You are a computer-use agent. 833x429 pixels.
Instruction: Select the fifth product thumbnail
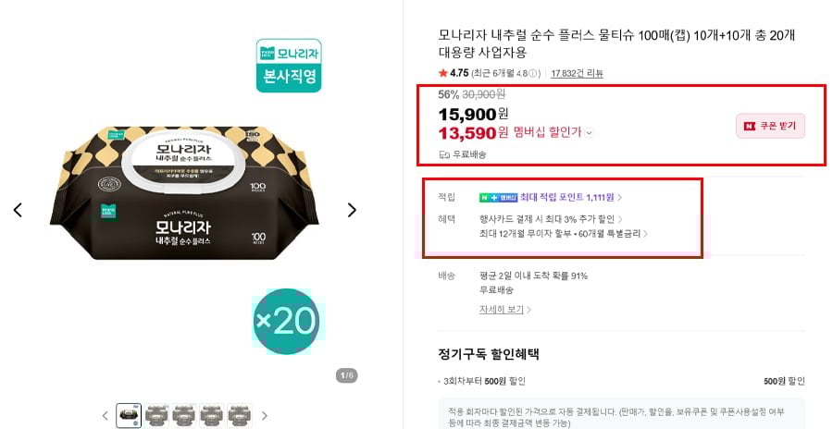click(240, 415)
